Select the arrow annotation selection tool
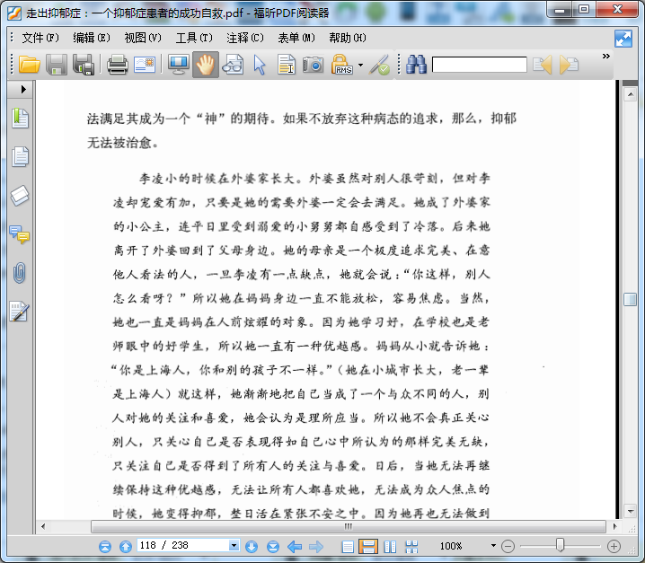This screenshot has height=563, width=645. 260,65
